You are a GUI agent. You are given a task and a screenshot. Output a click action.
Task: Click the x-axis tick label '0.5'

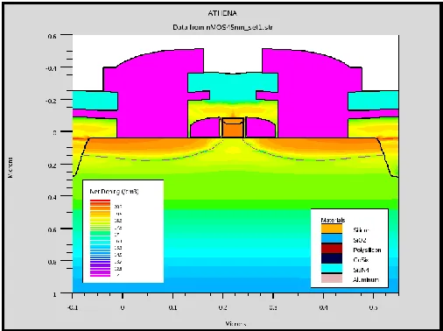click(x=373, y=307)
